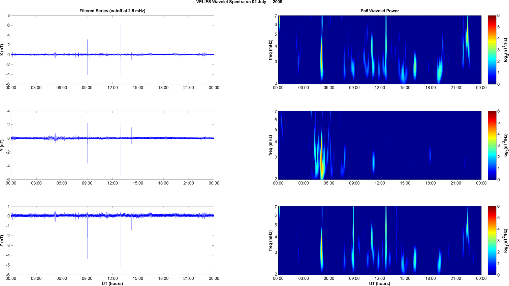Image resolution: width=509 pixels, height=286 pixels.
Task: Select the X (nT) axis label
Action: (2, 50)
